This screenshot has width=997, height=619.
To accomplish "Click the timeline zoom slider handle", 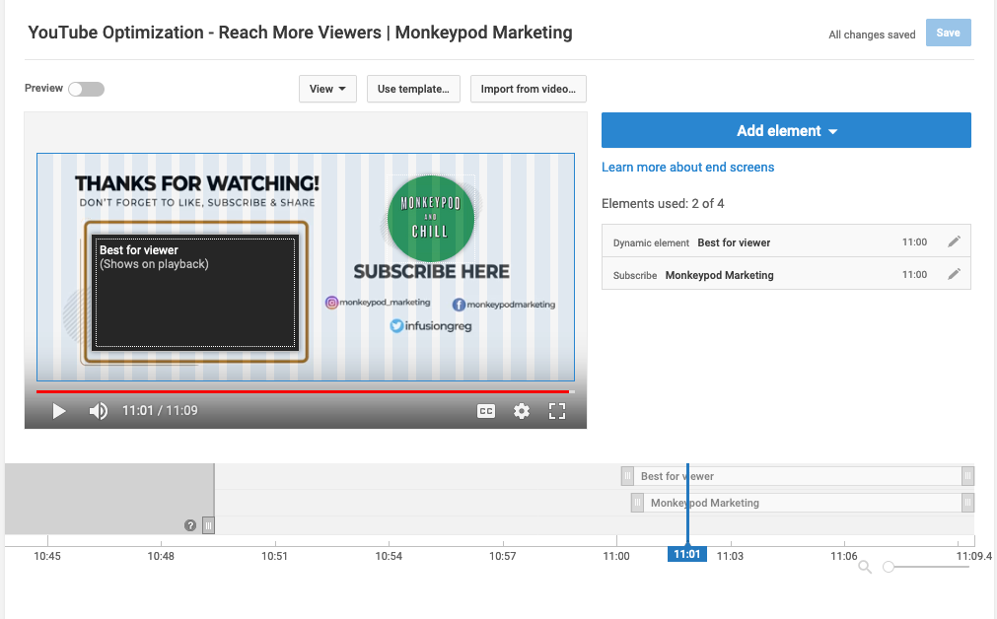I will [887, 567].
